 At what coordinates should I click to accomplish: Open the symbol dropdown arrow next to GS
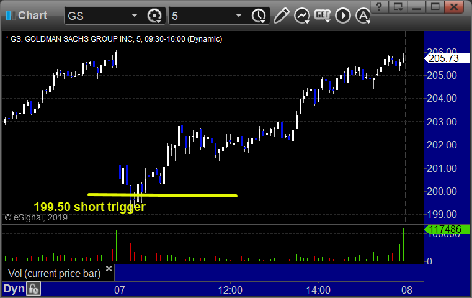(134, 16)
